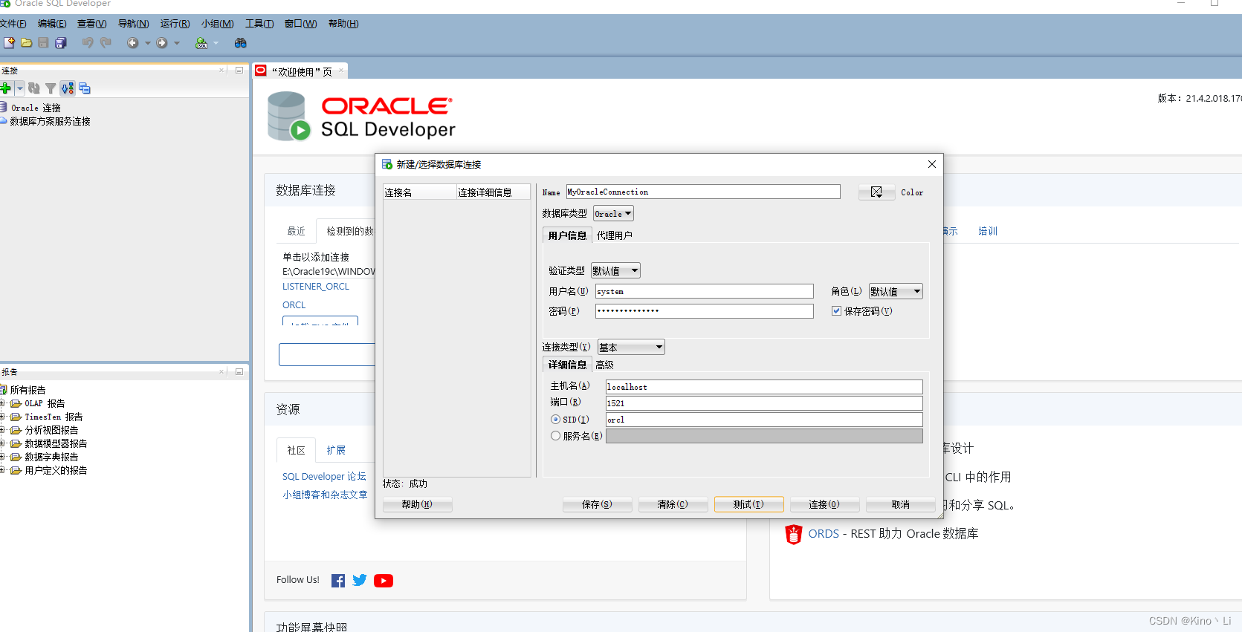
Task: Click the 帮助(H) button in dialog
Action: pyautogui.click(x=417, y=504)
